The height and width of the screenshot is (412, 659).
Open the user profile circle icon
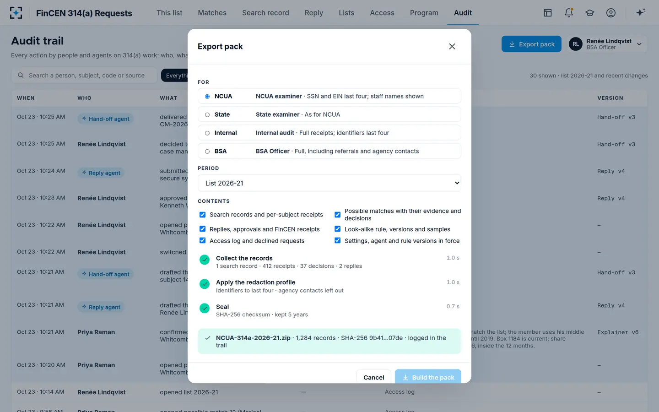(x=611, y=13)
